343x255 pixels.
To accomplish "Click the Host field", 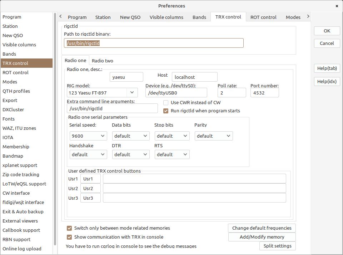I will click(x=194, y=77).
